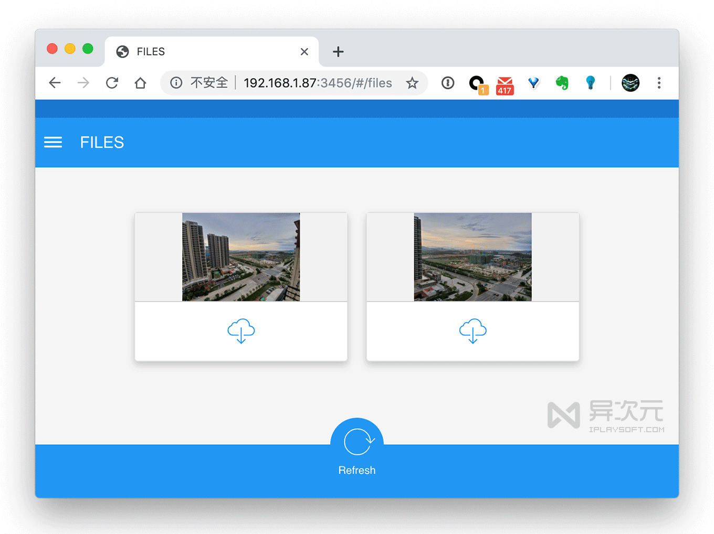Click the lightbulb extension icon
The width and height of the screenshot is (714, 534).
point(590,83)
